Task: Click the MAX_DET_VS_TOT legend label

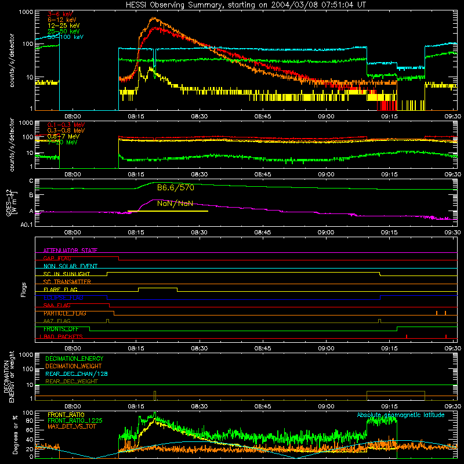Action: (71, 426)
